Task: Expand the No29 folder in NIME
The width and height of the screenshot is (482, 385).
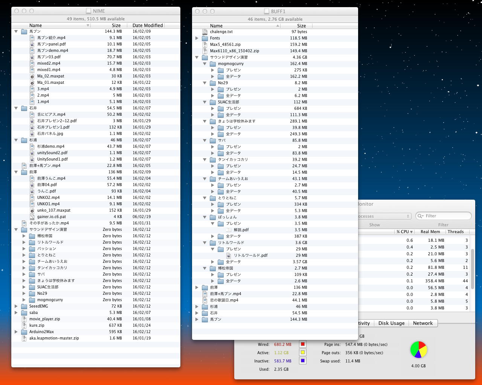Action: 24,293
